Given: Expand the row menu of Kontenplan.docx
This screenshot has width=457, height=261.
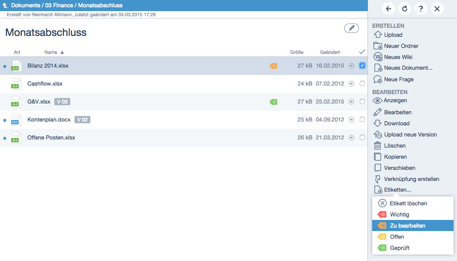Looking at the screenshot, I should (x=352, y=120).
